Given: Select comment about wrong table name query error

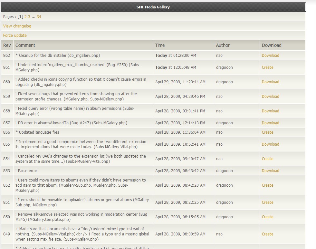Looking at the screenshot, I should pyautogui.click(x=75, y=111).
